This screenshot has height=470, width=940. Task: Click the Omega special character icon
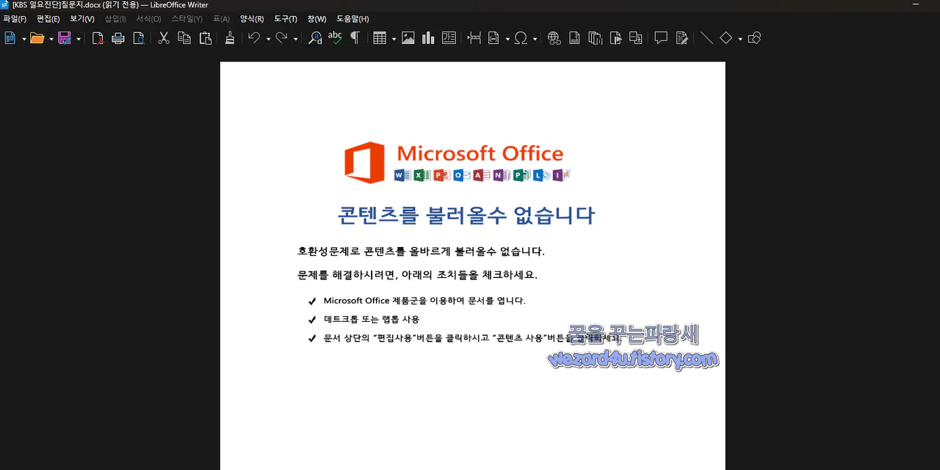point(521,38)
